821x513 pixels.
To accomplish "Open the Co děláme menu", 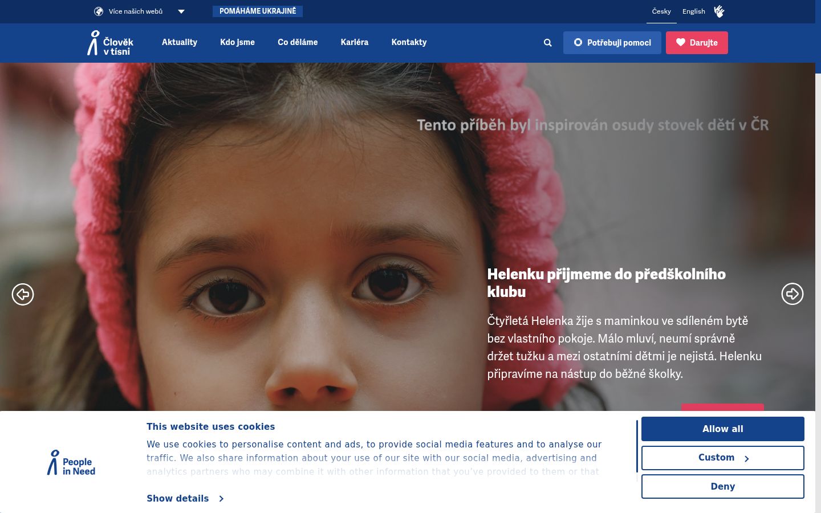I will pyautogui.click(x=298, y=42).
